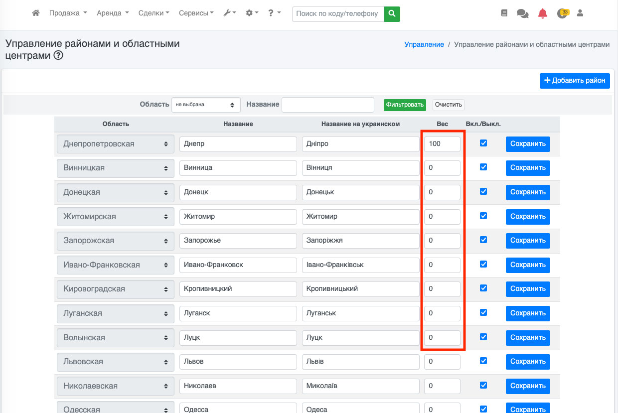Viewport: 618px width, 413px height.
Task: Disable the Луцк row checkbox
Action: pyautogui.click(x=483, y=337)
